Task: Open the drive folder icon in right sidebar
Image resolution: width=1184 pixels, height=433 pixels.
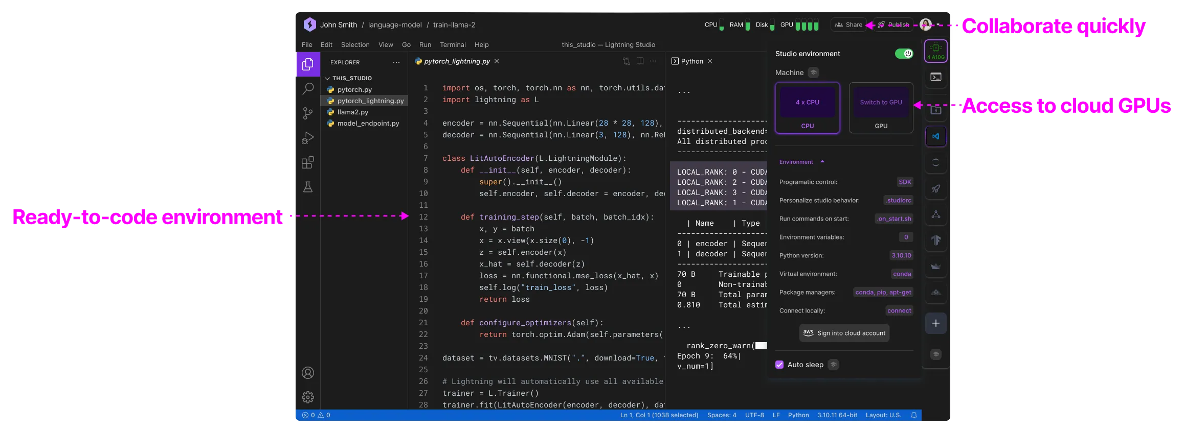Action: pyautogui.click(x=936, y=110)
